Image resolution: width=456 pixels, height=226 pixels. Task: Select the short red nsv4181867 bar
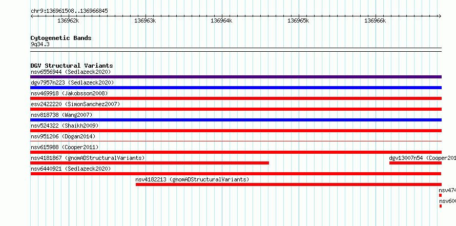[150, 163]
